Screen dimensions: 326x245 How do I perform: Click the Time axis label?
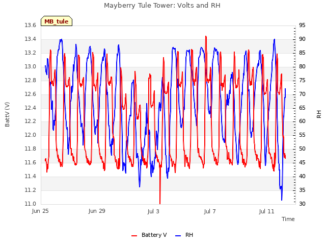288,219
